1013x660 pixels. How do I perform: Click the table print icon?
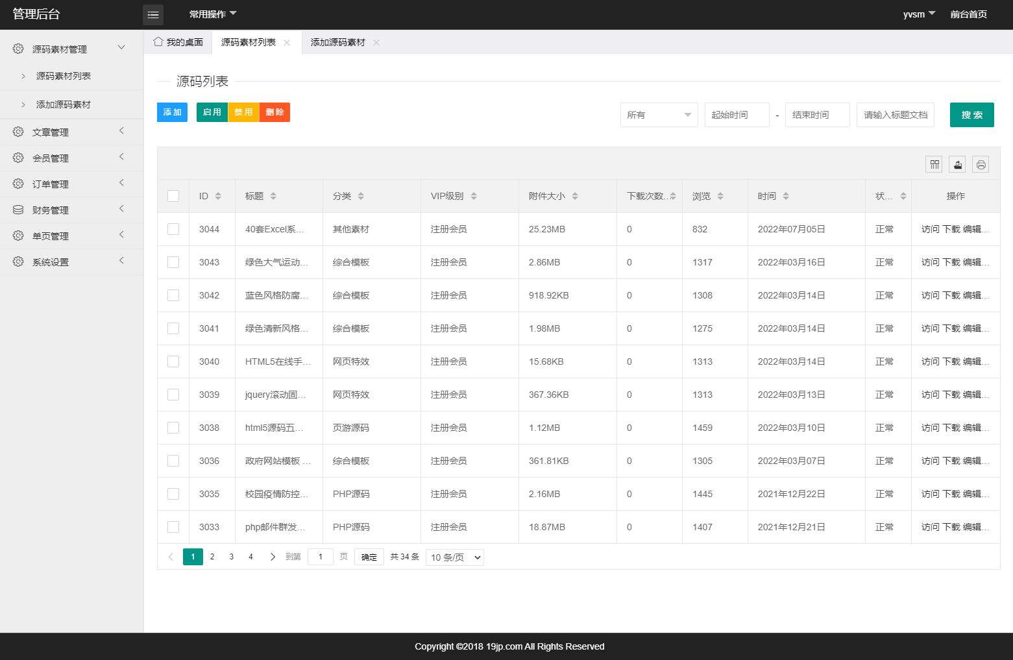pos(981,164)
